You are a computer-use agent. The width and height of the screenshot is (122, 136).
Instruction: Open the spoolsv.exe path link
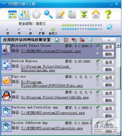52,128
